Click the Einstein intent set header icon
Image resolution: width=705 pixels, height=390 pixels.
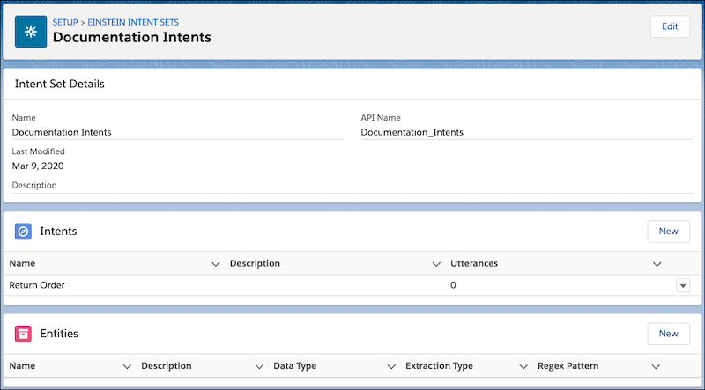[31, 32]
